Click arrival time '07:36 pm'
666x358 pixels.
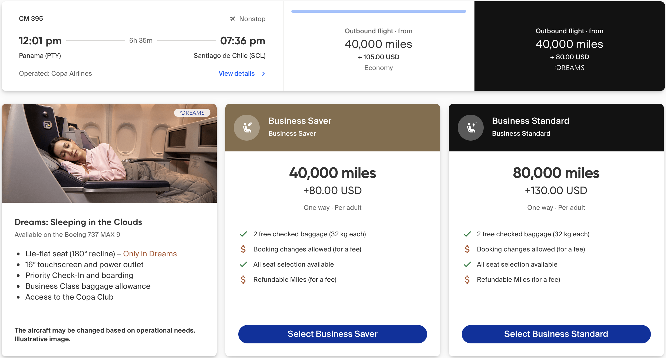(243, 41)
